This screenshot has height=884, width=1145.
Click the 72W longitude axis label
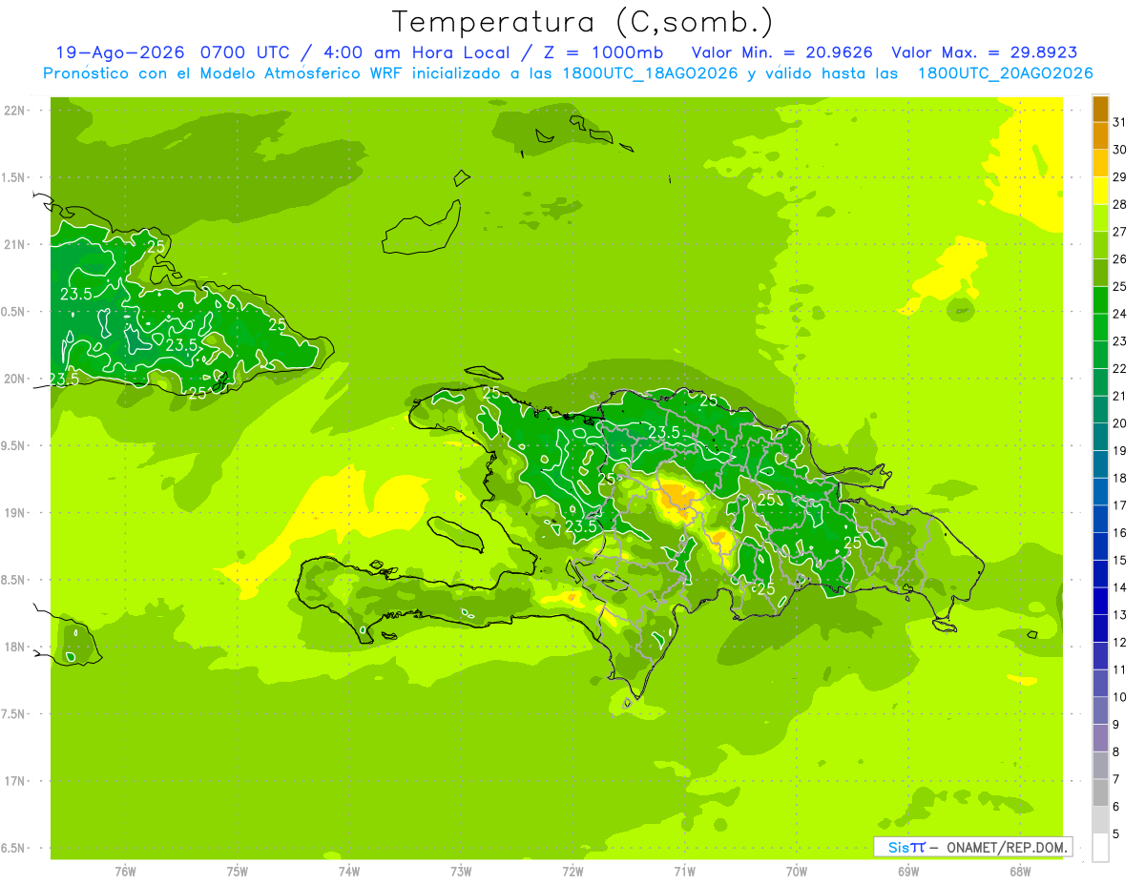572,871
